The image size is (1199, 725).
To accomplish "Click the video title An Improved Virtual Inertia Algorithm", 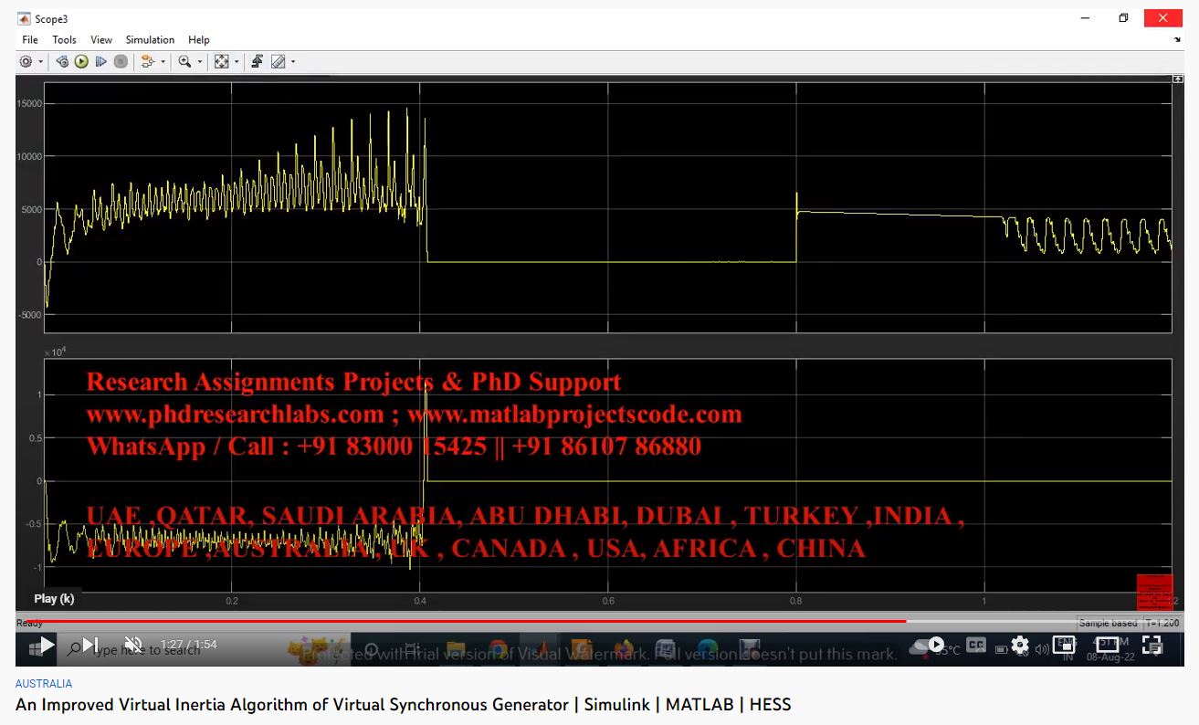I will tap(403, 704).
